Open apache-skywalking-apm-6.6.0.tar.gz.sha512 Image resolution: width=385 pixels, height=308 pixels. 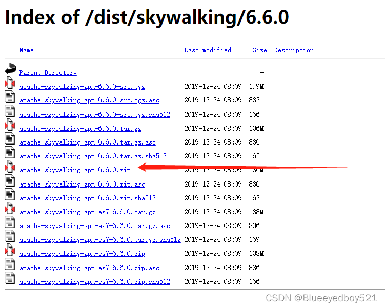(93, 156)
